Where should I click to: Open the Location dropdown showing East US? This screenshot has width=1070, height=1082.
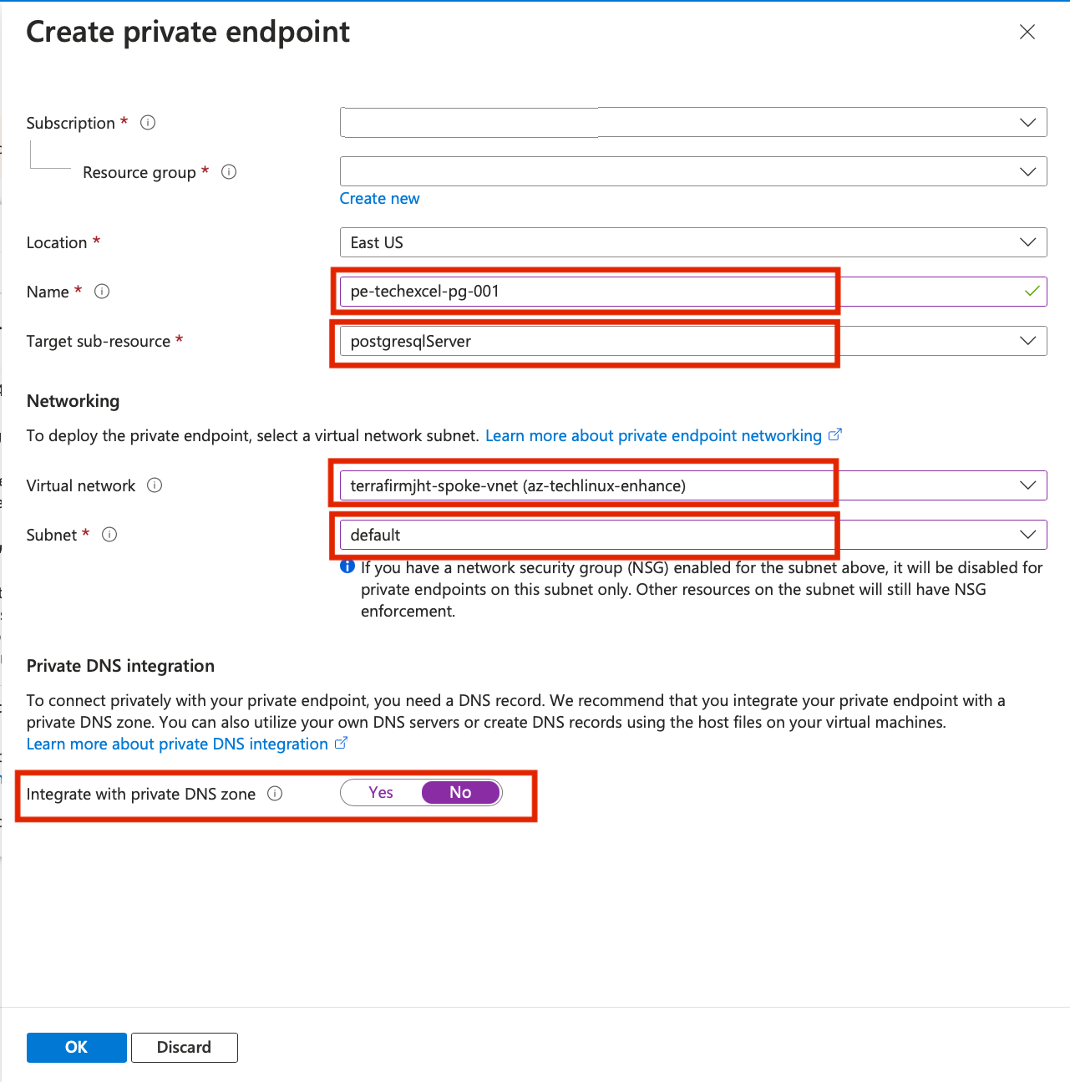point(692,242)
